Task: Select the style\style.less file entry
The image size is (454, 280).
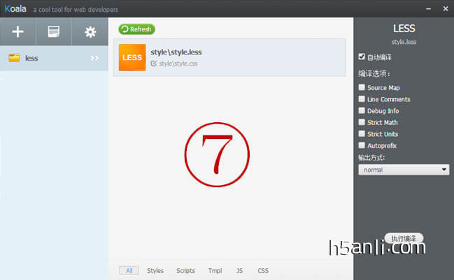Action: (229, 57)
